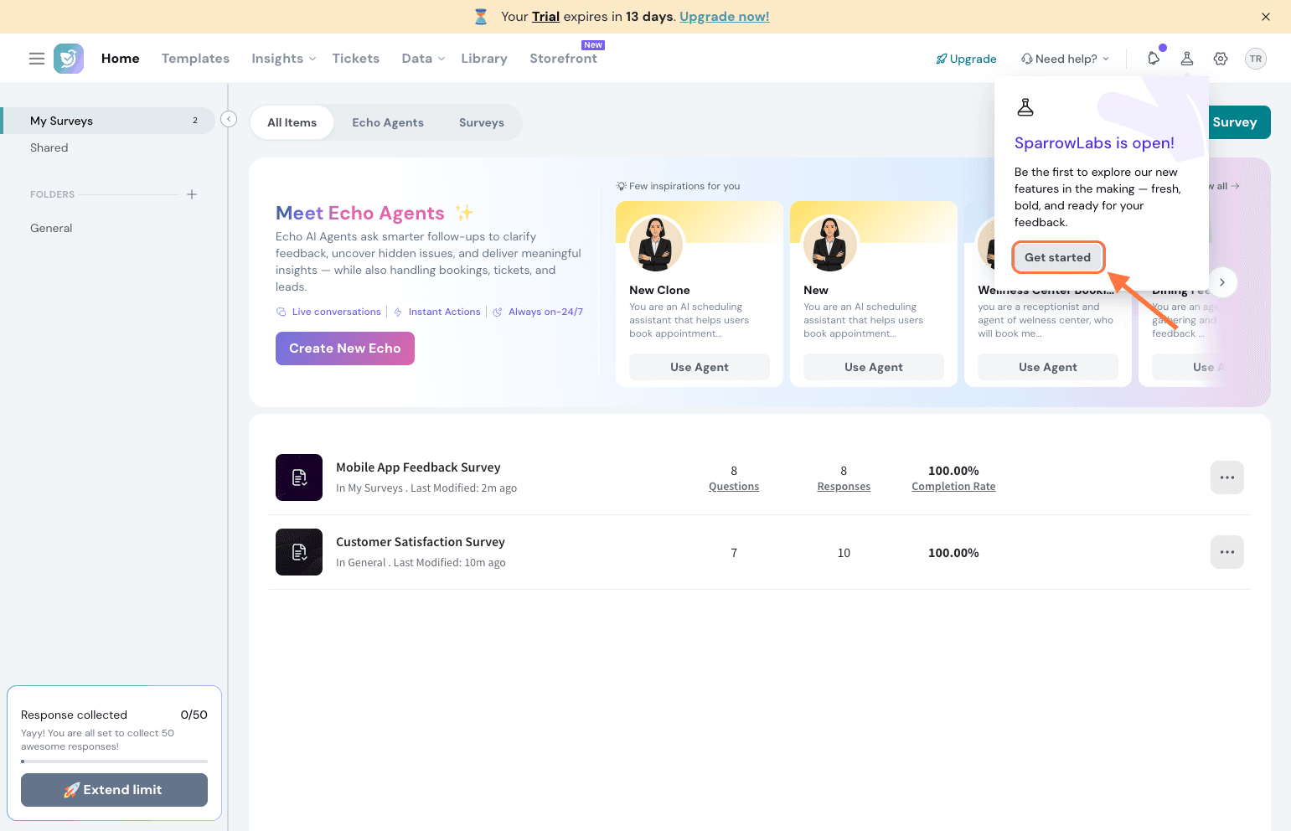Open more options for Mobile App Feedback Survey
This screenshot has width=1291, height=831.
click(x=1226, y=477)
